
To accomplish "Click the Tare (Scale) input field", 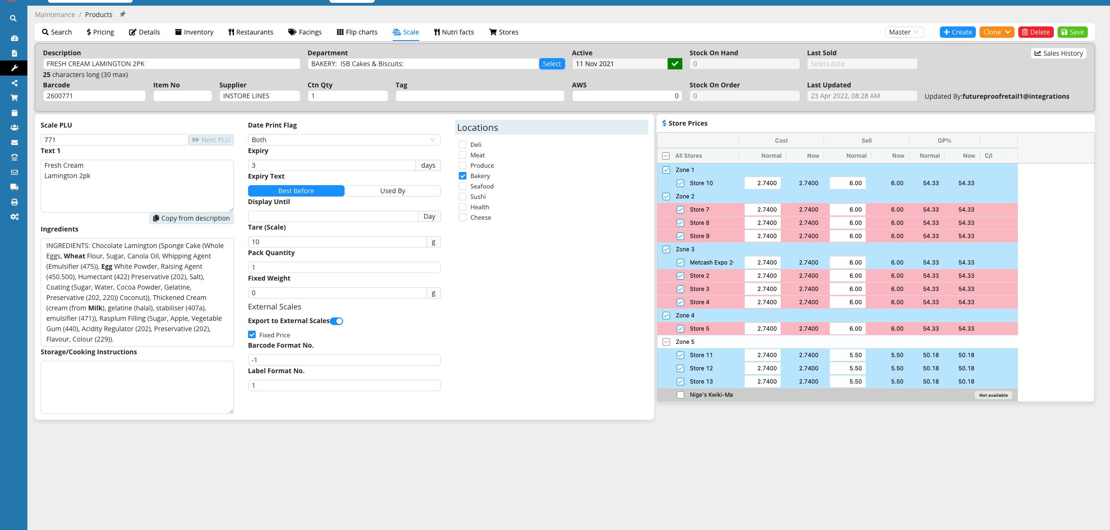I will (x=337, y=242).
